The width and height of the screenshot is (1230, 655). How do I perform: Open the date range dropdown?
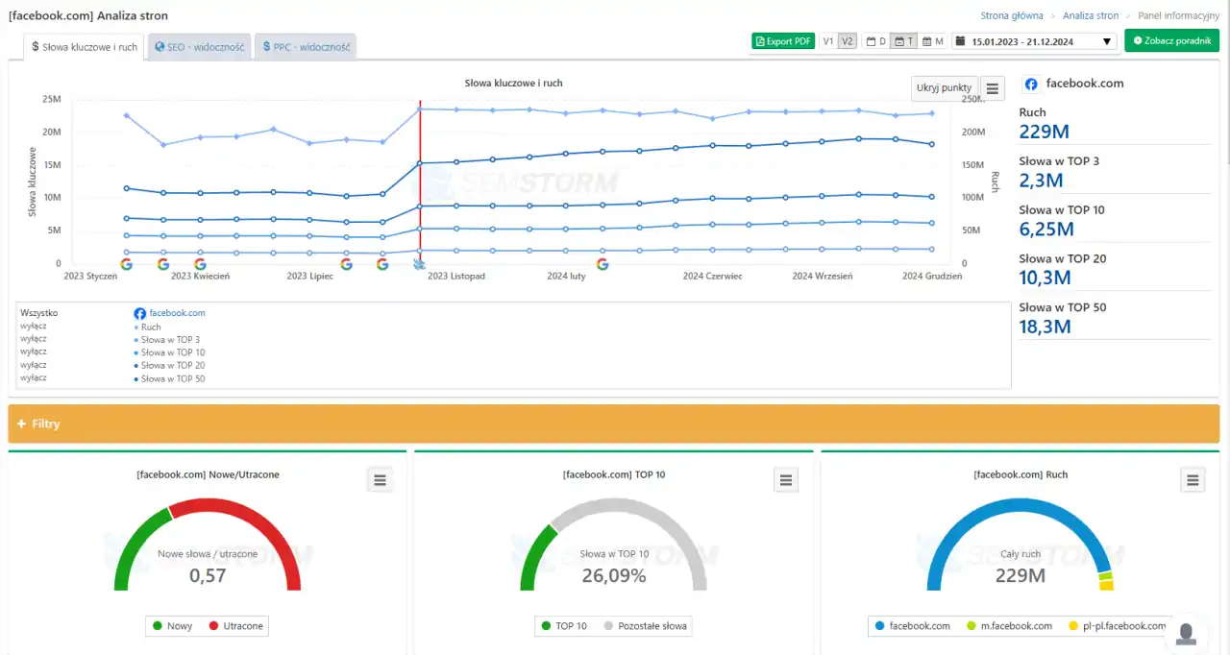coord(1033,41)
